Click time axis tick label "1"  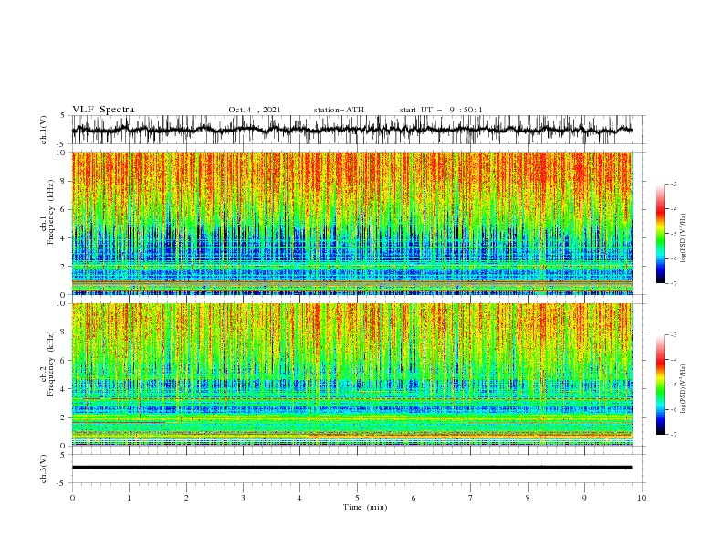point(129,498)
